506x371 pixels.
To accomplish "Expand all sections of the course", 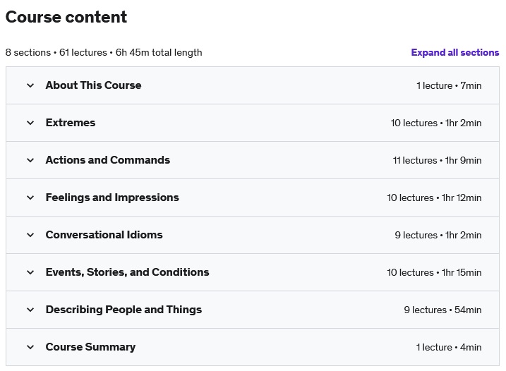I will [454, 52].
